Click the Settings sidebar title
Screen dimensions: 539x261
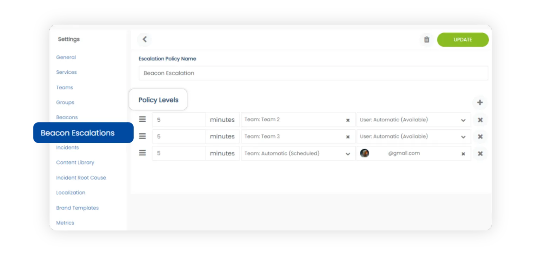coord(69,39)
